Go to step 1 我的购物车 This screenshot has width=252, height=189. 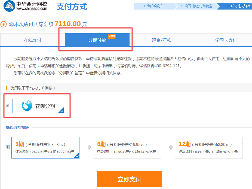click(x=154, y=6)
